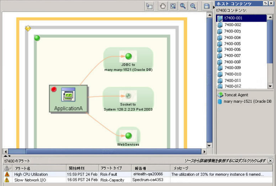Select 7400-003 list item

click(241, 31)
